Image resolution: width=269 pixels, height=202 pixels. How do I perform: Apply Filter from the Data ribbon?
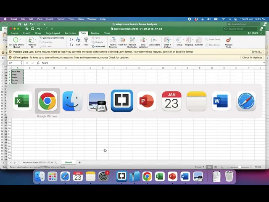coord(86,41)
